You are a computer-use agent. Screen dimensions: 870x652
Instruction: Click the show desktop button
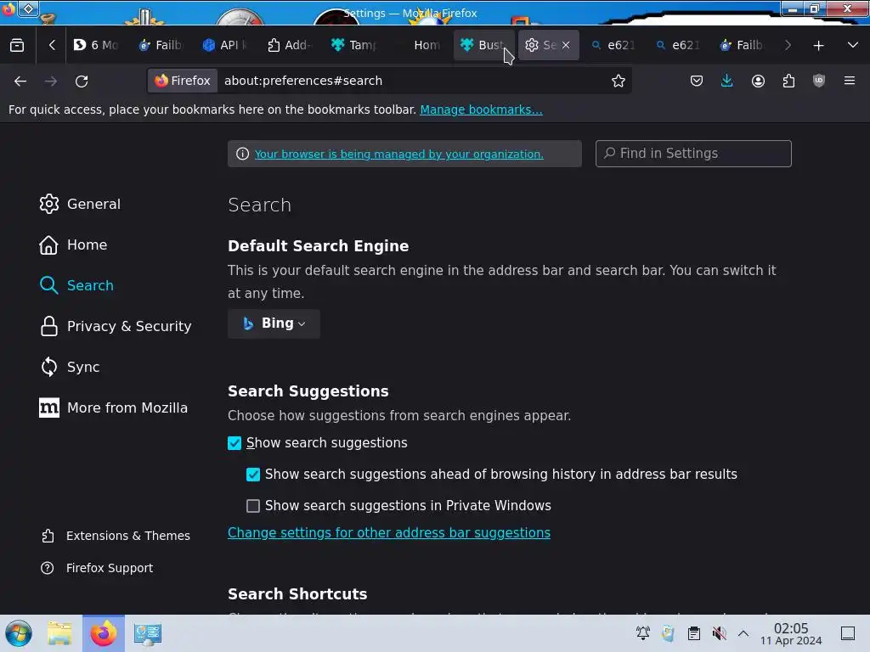click(x=848, y=633)
